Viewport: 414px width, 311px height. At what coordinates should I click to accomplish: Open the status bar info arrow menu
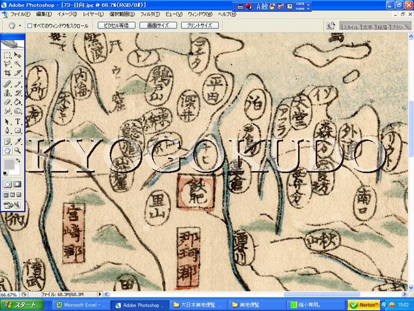pos(100,294)
